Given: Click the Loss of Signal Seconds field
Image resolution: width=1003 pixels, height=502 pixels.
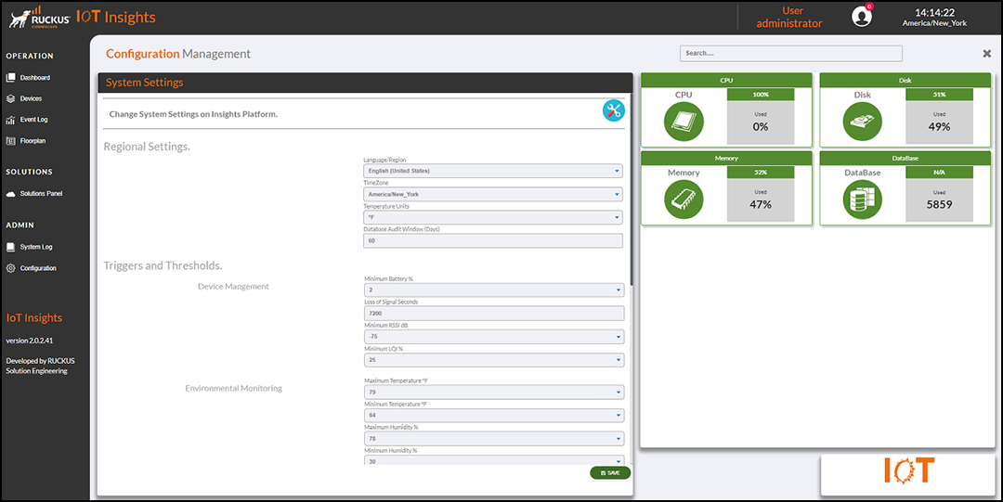Looking at the screenshot, I should 494,314.
